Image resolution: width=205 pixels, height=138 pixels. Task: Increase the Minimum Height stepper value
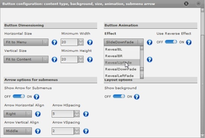81,58
